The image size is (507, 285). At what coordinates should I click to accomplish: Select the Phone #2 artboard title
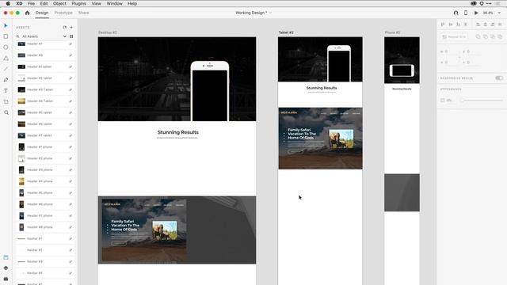(393, 32)
